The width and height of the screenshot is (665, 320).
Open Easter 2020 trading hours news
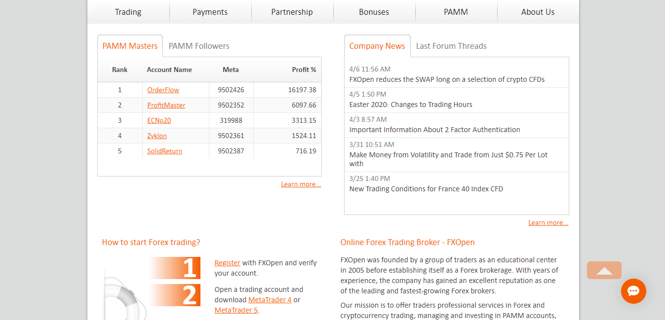tap(411, 105)
